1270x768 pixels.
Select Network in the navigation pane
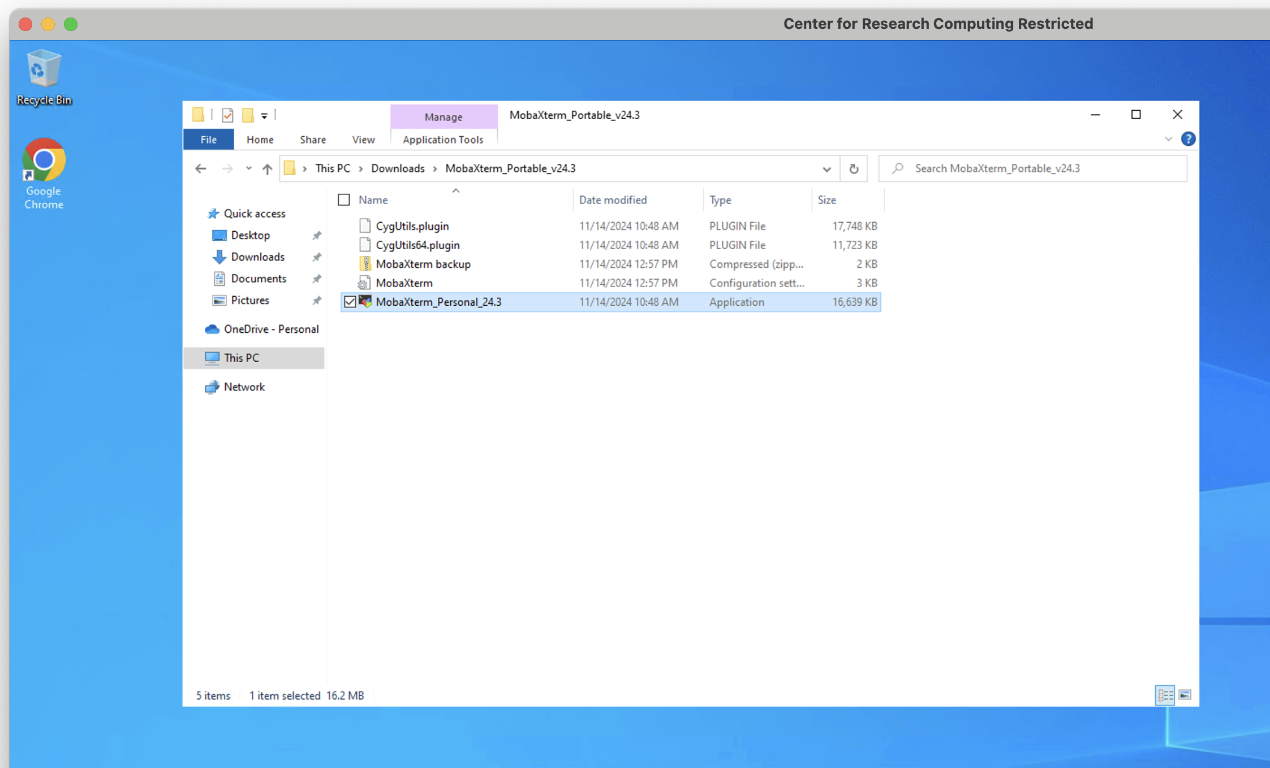tap(244, 387)
